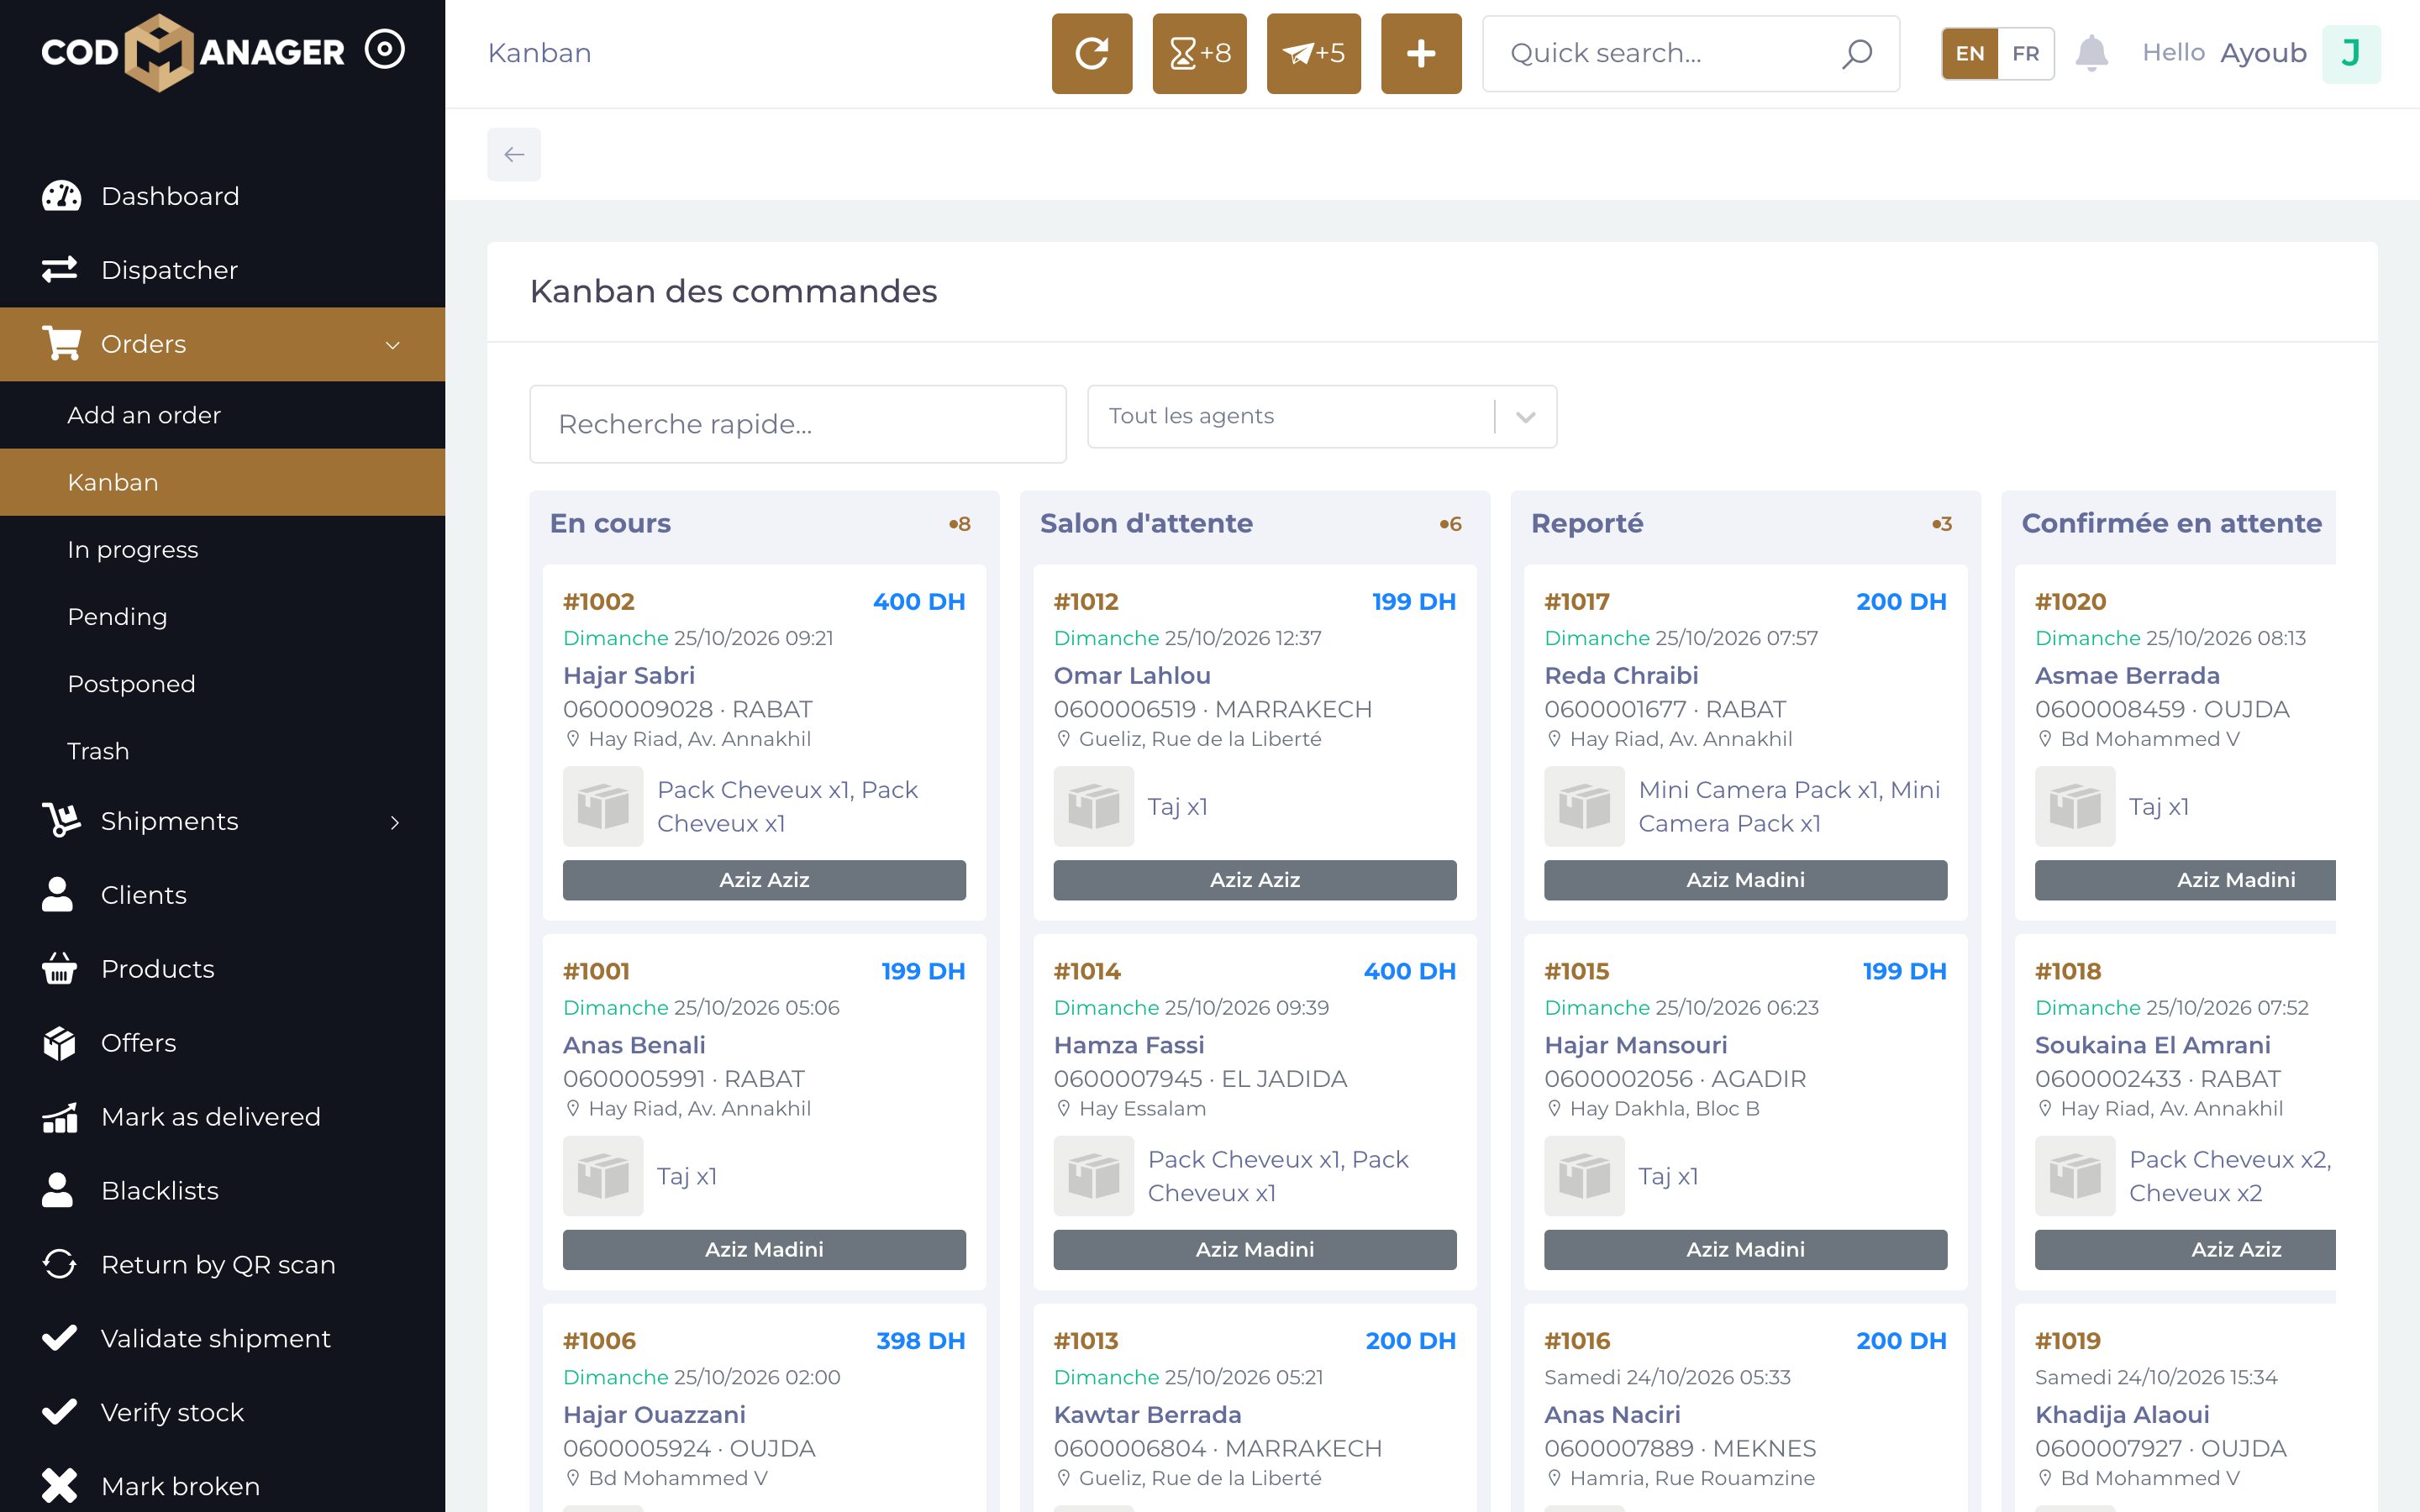Open the user avatar J

tap(2350, 53)
